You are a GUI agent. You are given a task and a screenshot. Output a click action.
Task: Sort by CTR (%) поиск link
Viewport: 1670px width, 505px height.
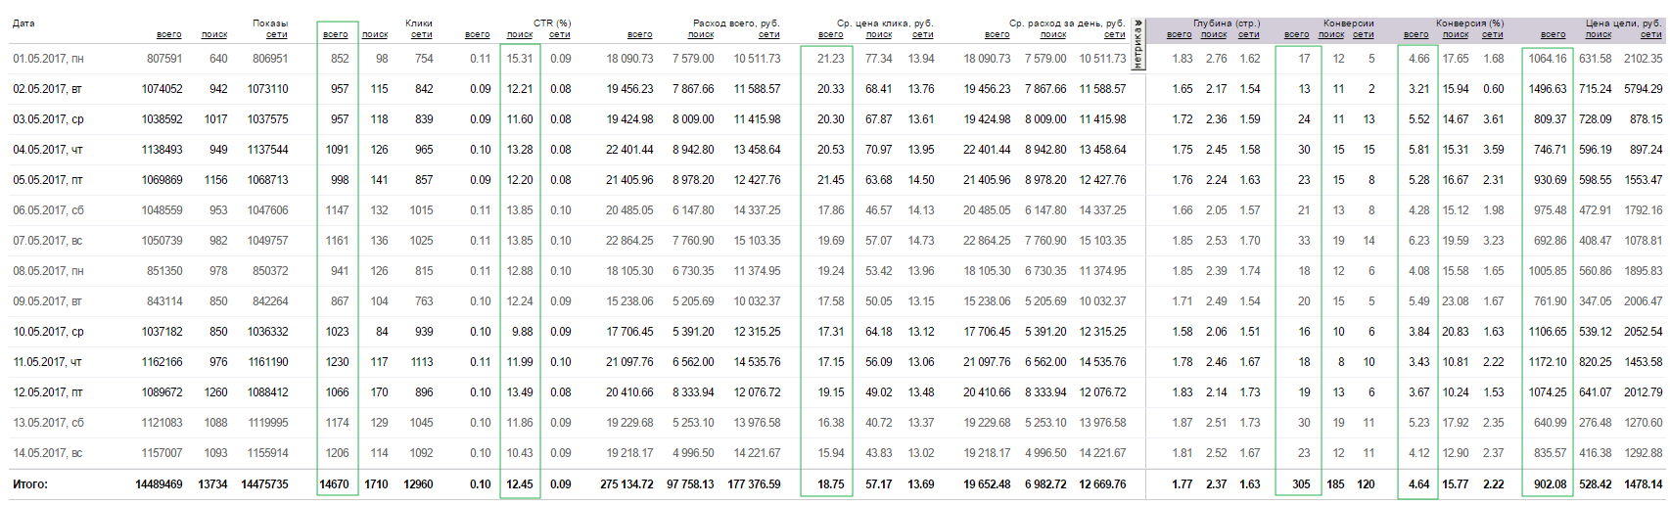click(520, 35)
